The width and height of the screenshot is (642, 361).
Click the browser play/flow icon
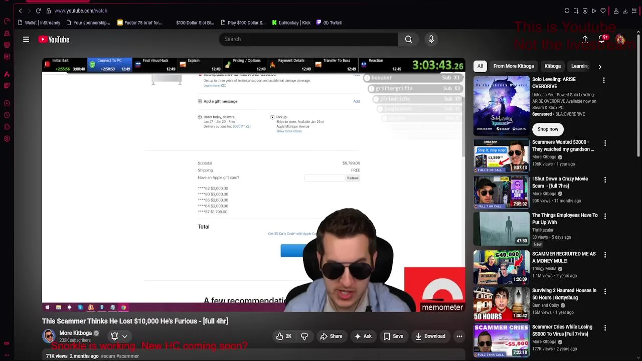point(594,11)
